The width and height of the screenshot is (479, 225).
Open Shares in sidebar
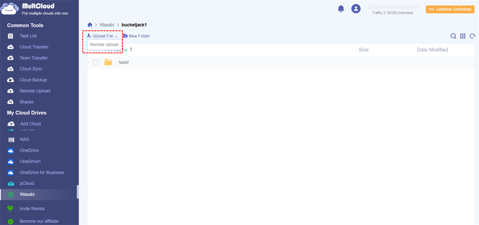(27, 102)
